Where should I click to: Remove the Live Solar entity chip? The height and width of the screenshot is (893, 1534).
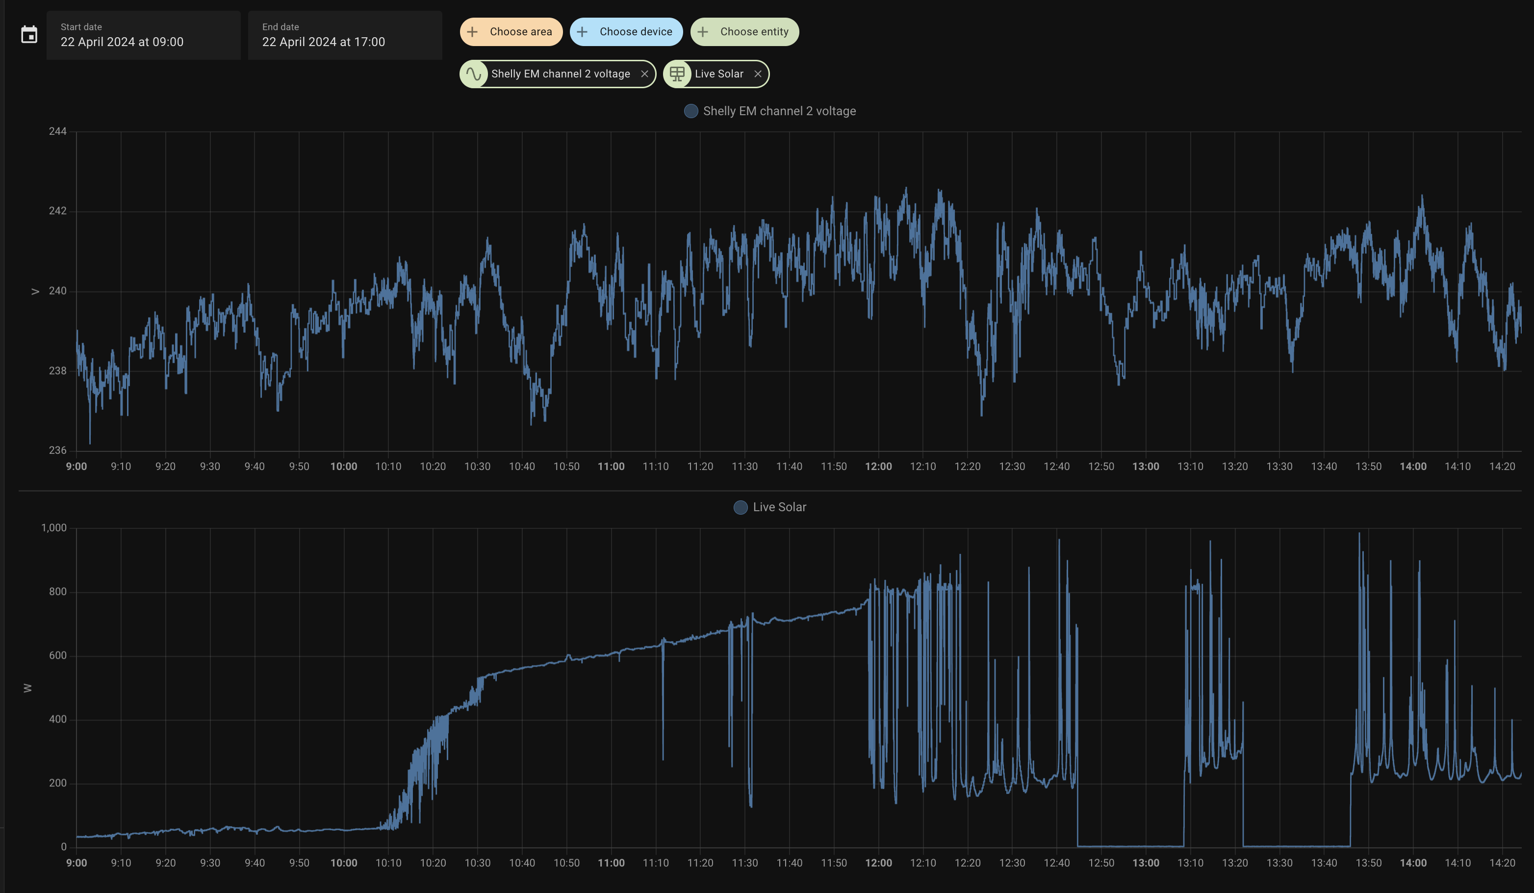(758, 74)
